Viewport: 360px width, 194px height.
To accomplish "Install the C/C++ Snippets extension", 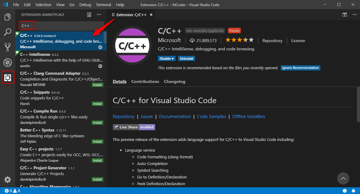I will pos(97,104).
